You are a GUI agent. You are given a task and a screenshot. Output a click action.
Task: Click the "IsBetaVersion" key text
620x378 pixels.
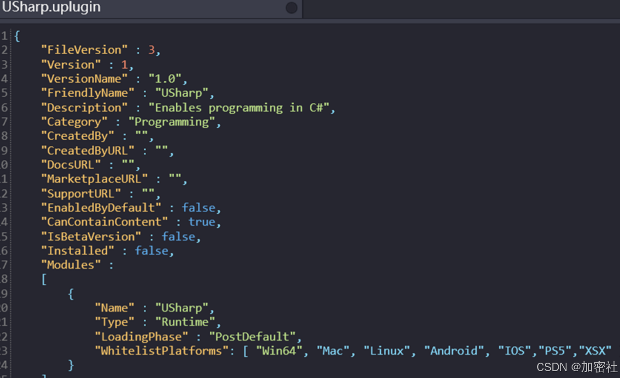pyautogui.click(x=91, y=237)
